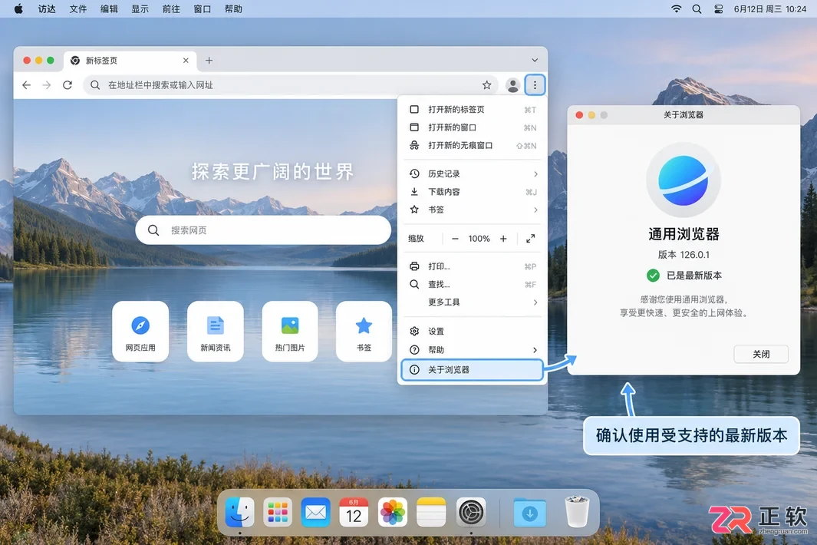
Task: Open 设置 from the browser menu
Action: tap(472, 331)
